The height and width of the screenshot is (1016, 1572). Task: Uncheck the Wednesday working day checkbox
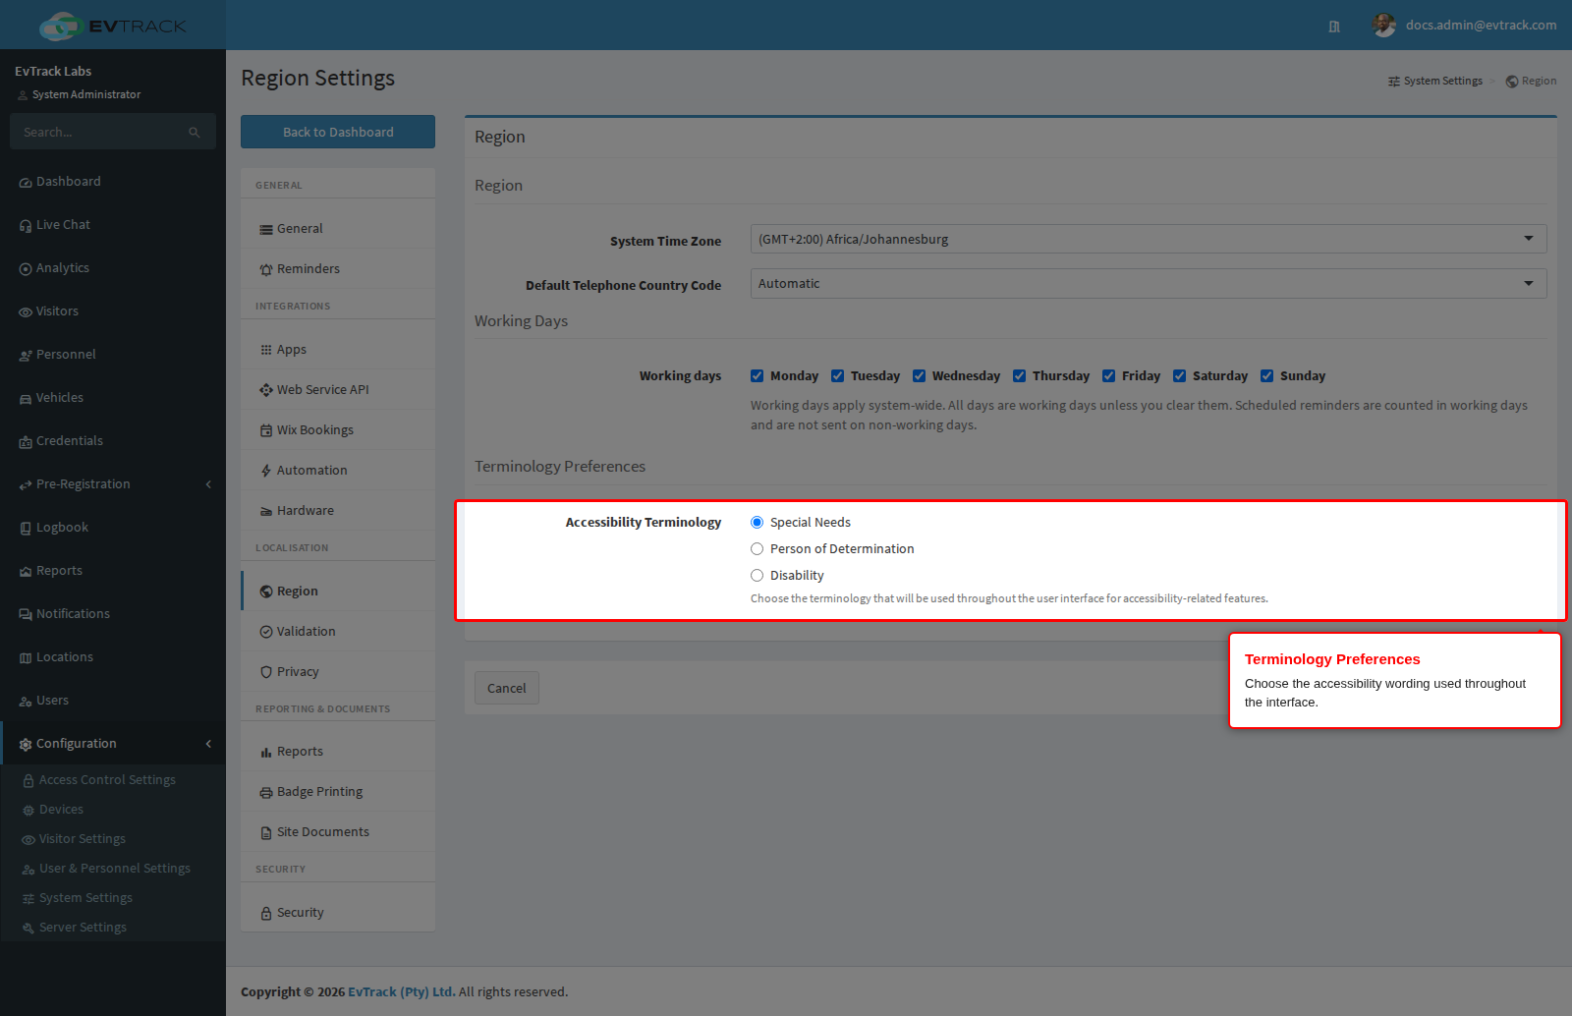click(920, 375)
